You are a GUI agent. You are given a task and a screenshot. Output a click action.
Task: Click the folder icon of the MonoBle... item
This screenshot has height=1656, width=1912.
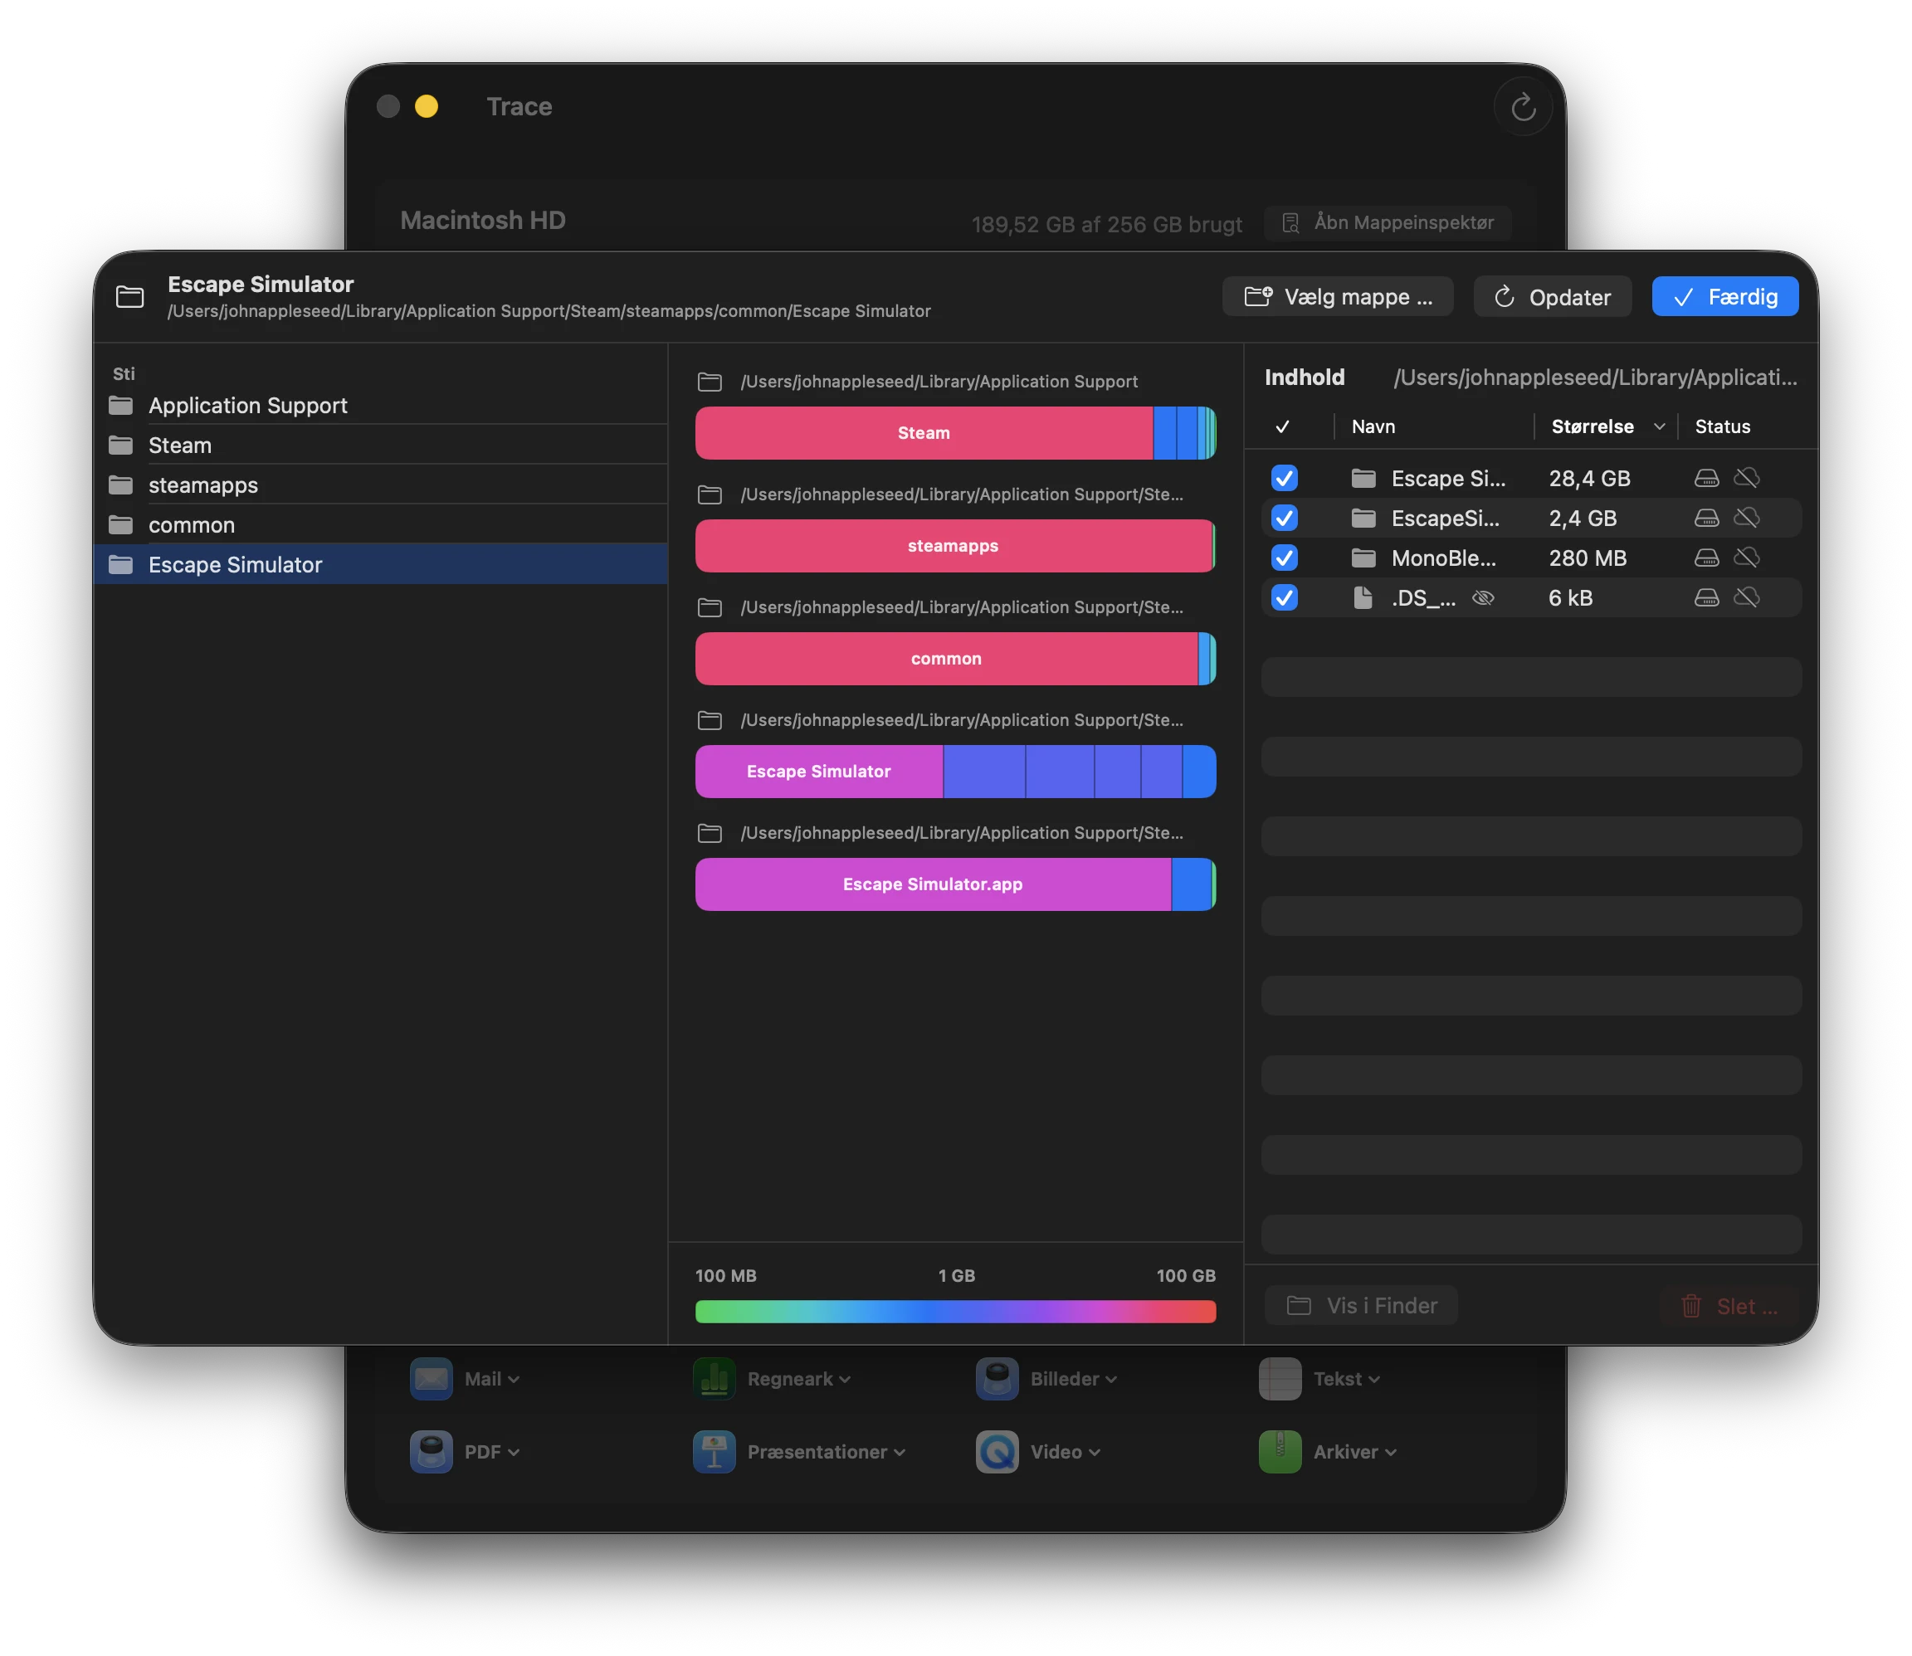(x=1363, y=558)
